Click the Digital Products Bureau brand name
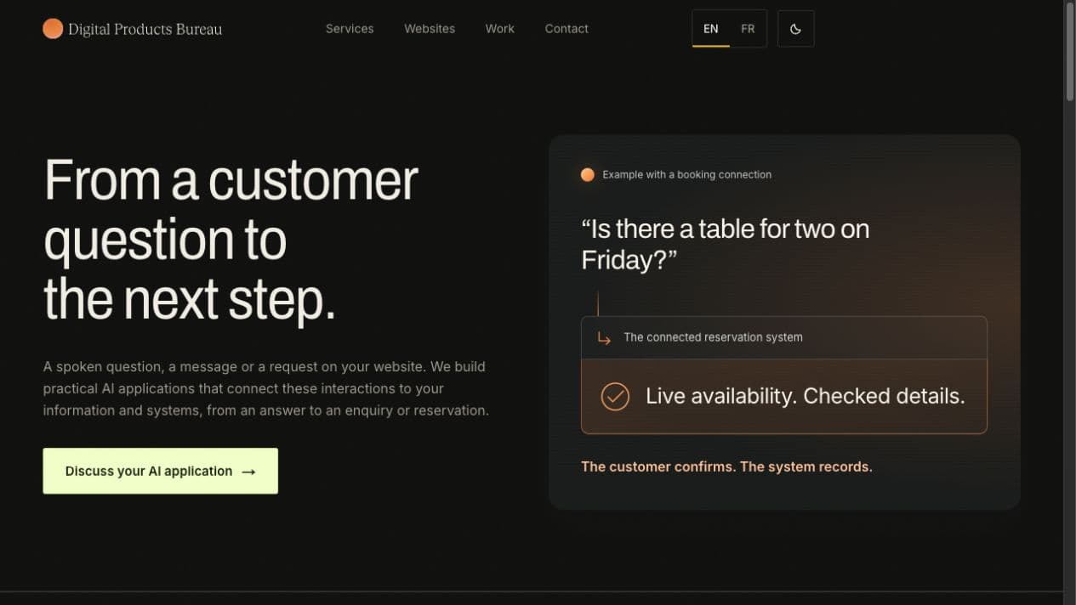Image resolution: width=1076 pixels, height=605 pixels. click(145, 29)
